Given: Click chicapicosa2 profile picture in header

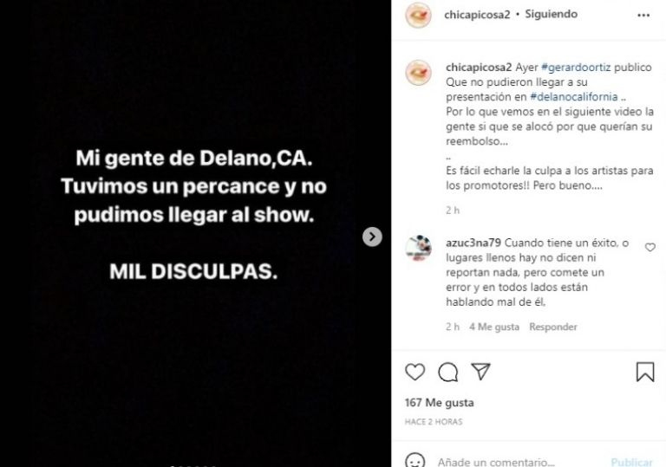Looking at the screenshot, I should click(418, 15).
